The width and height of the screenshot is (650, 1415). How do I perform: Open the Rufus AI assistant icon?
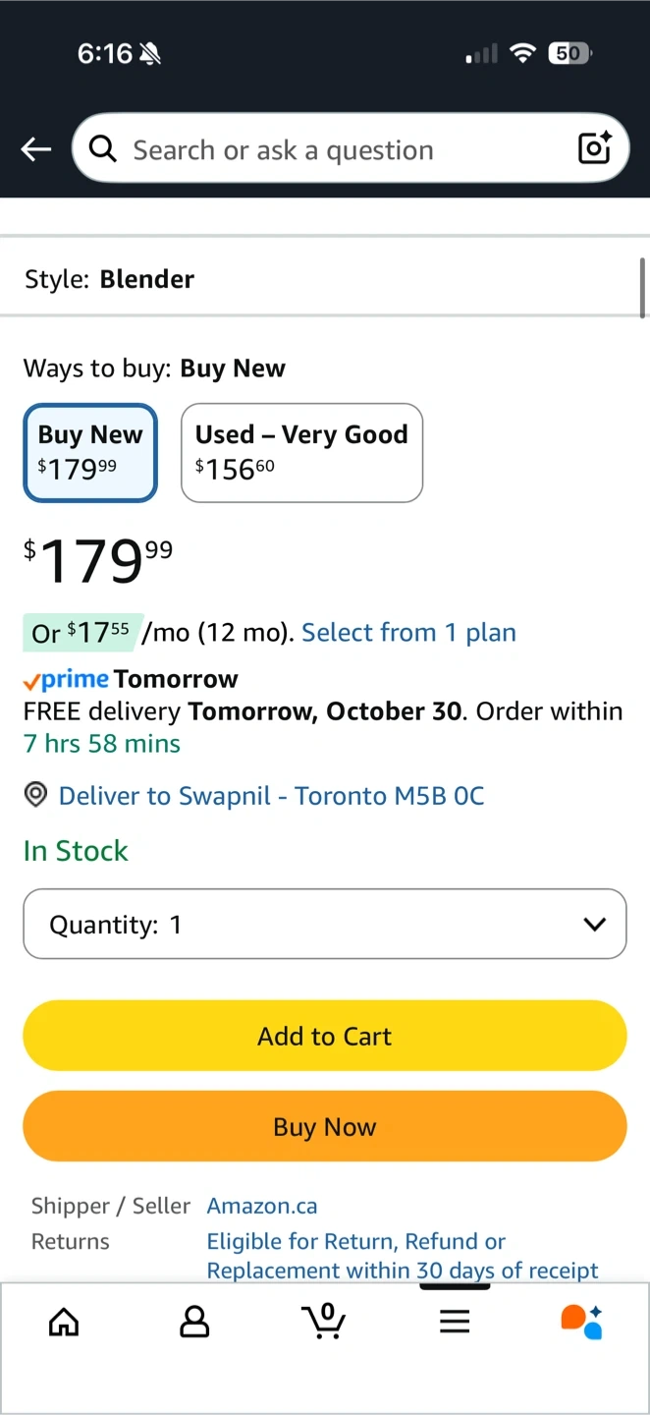(x=581, y=1322)
